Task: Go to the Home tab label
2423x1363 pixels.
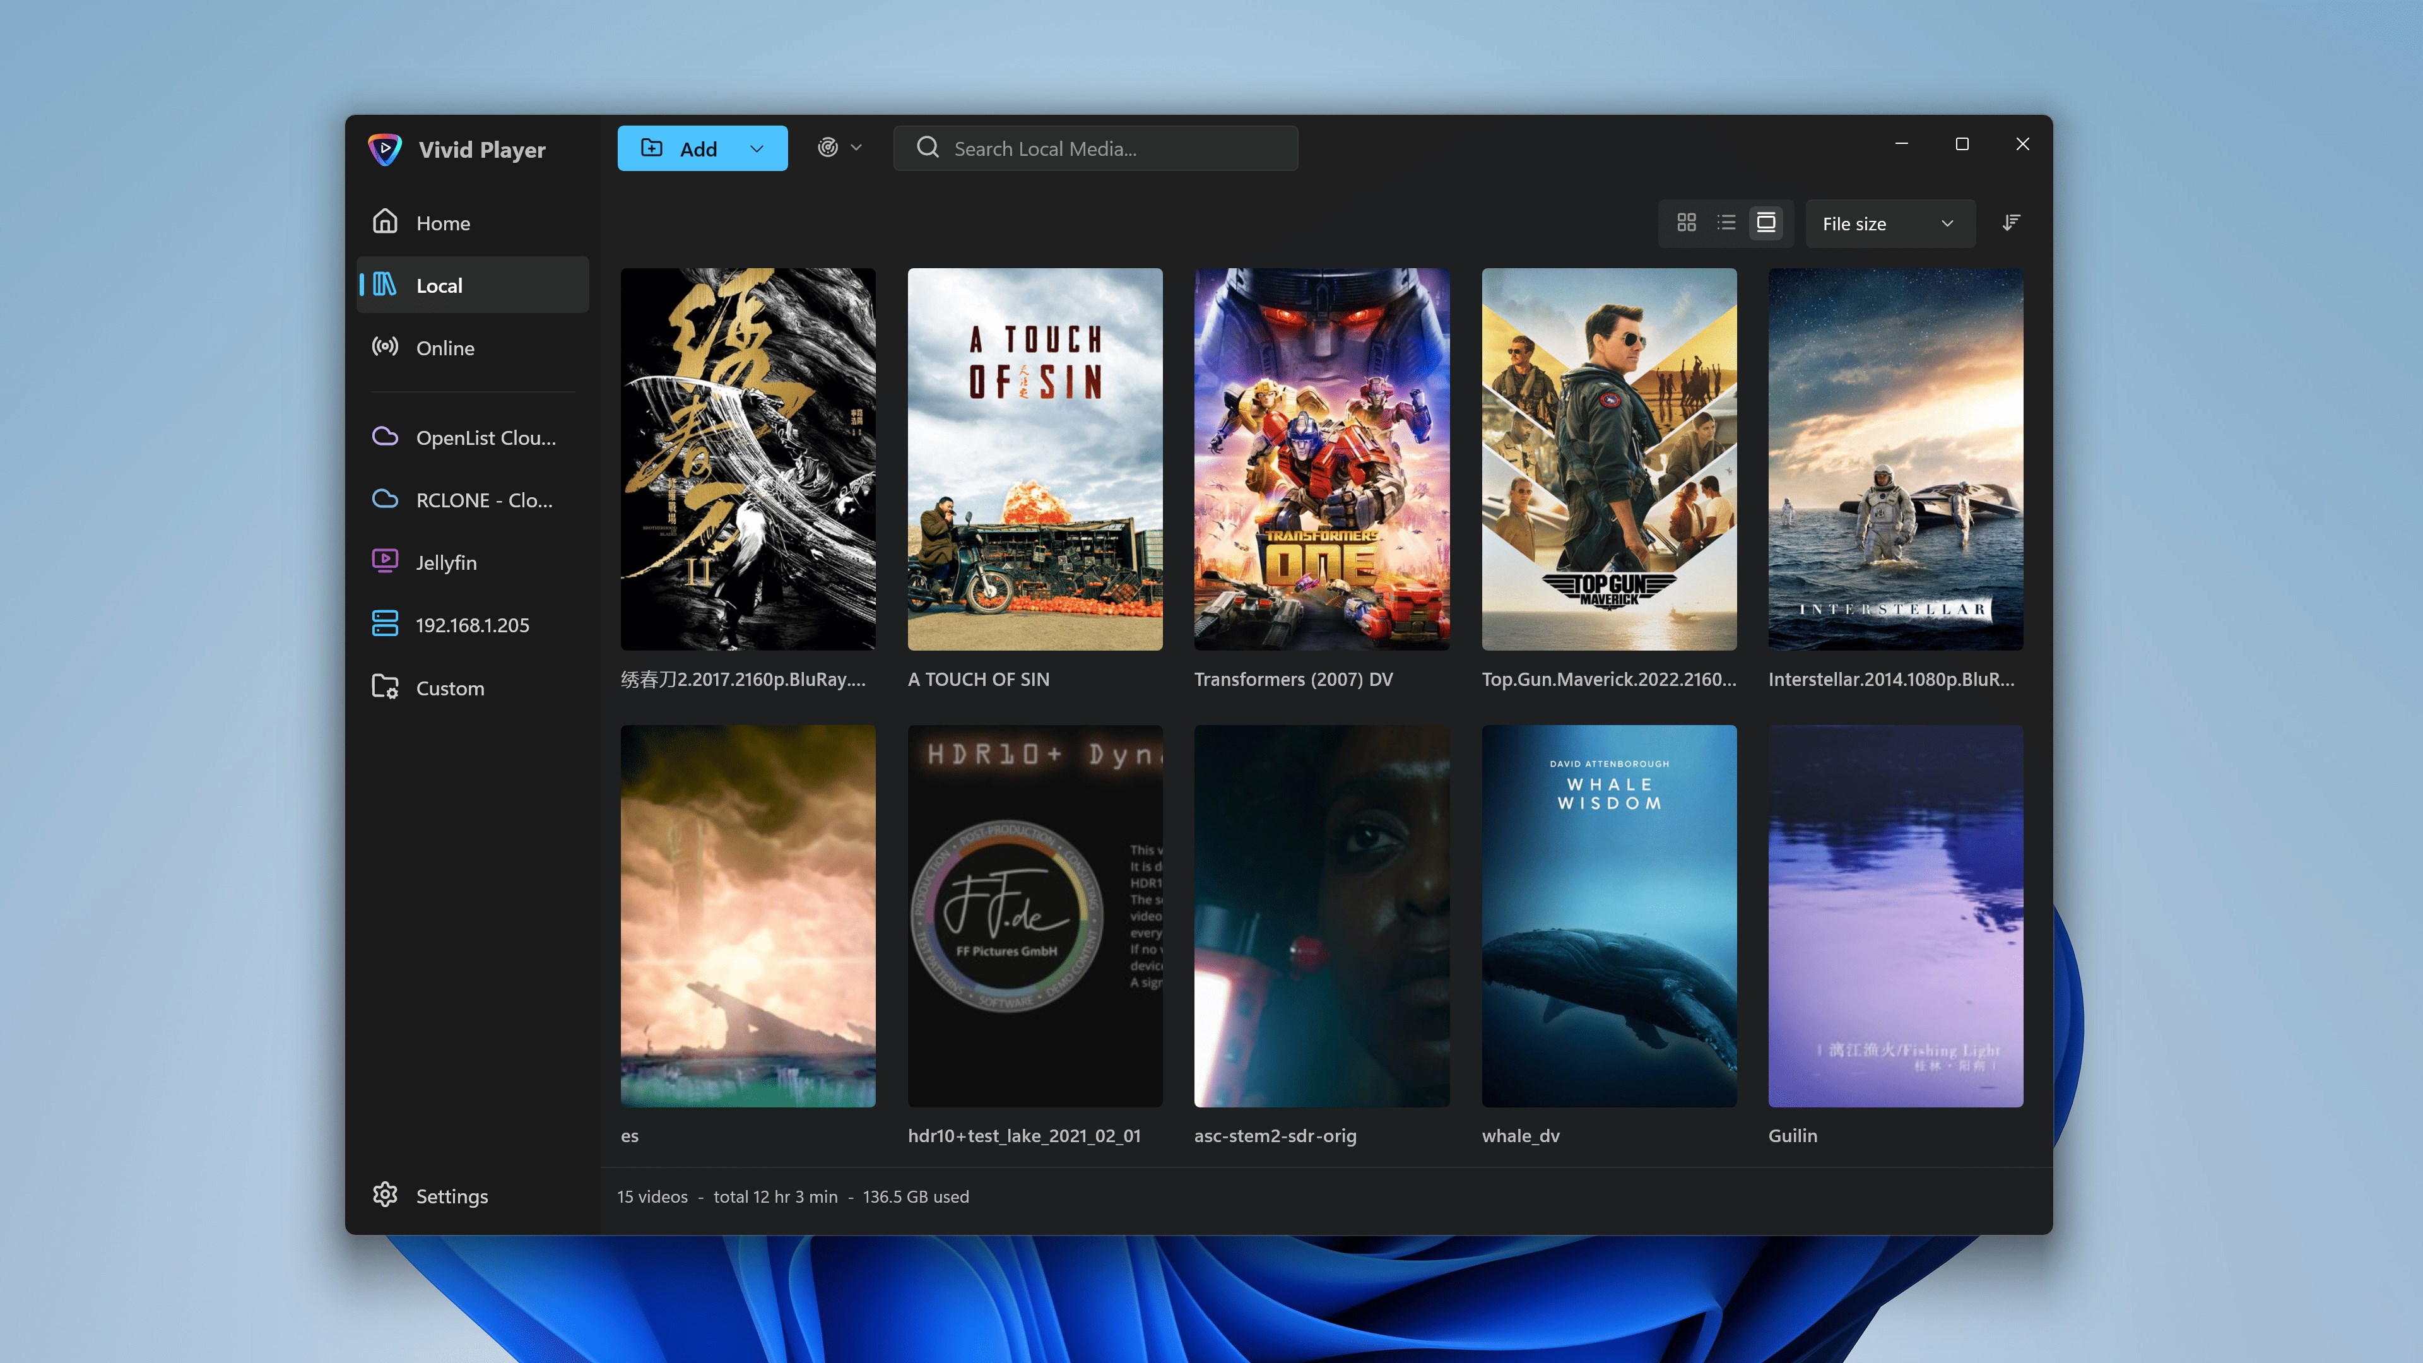Action: 443,223
